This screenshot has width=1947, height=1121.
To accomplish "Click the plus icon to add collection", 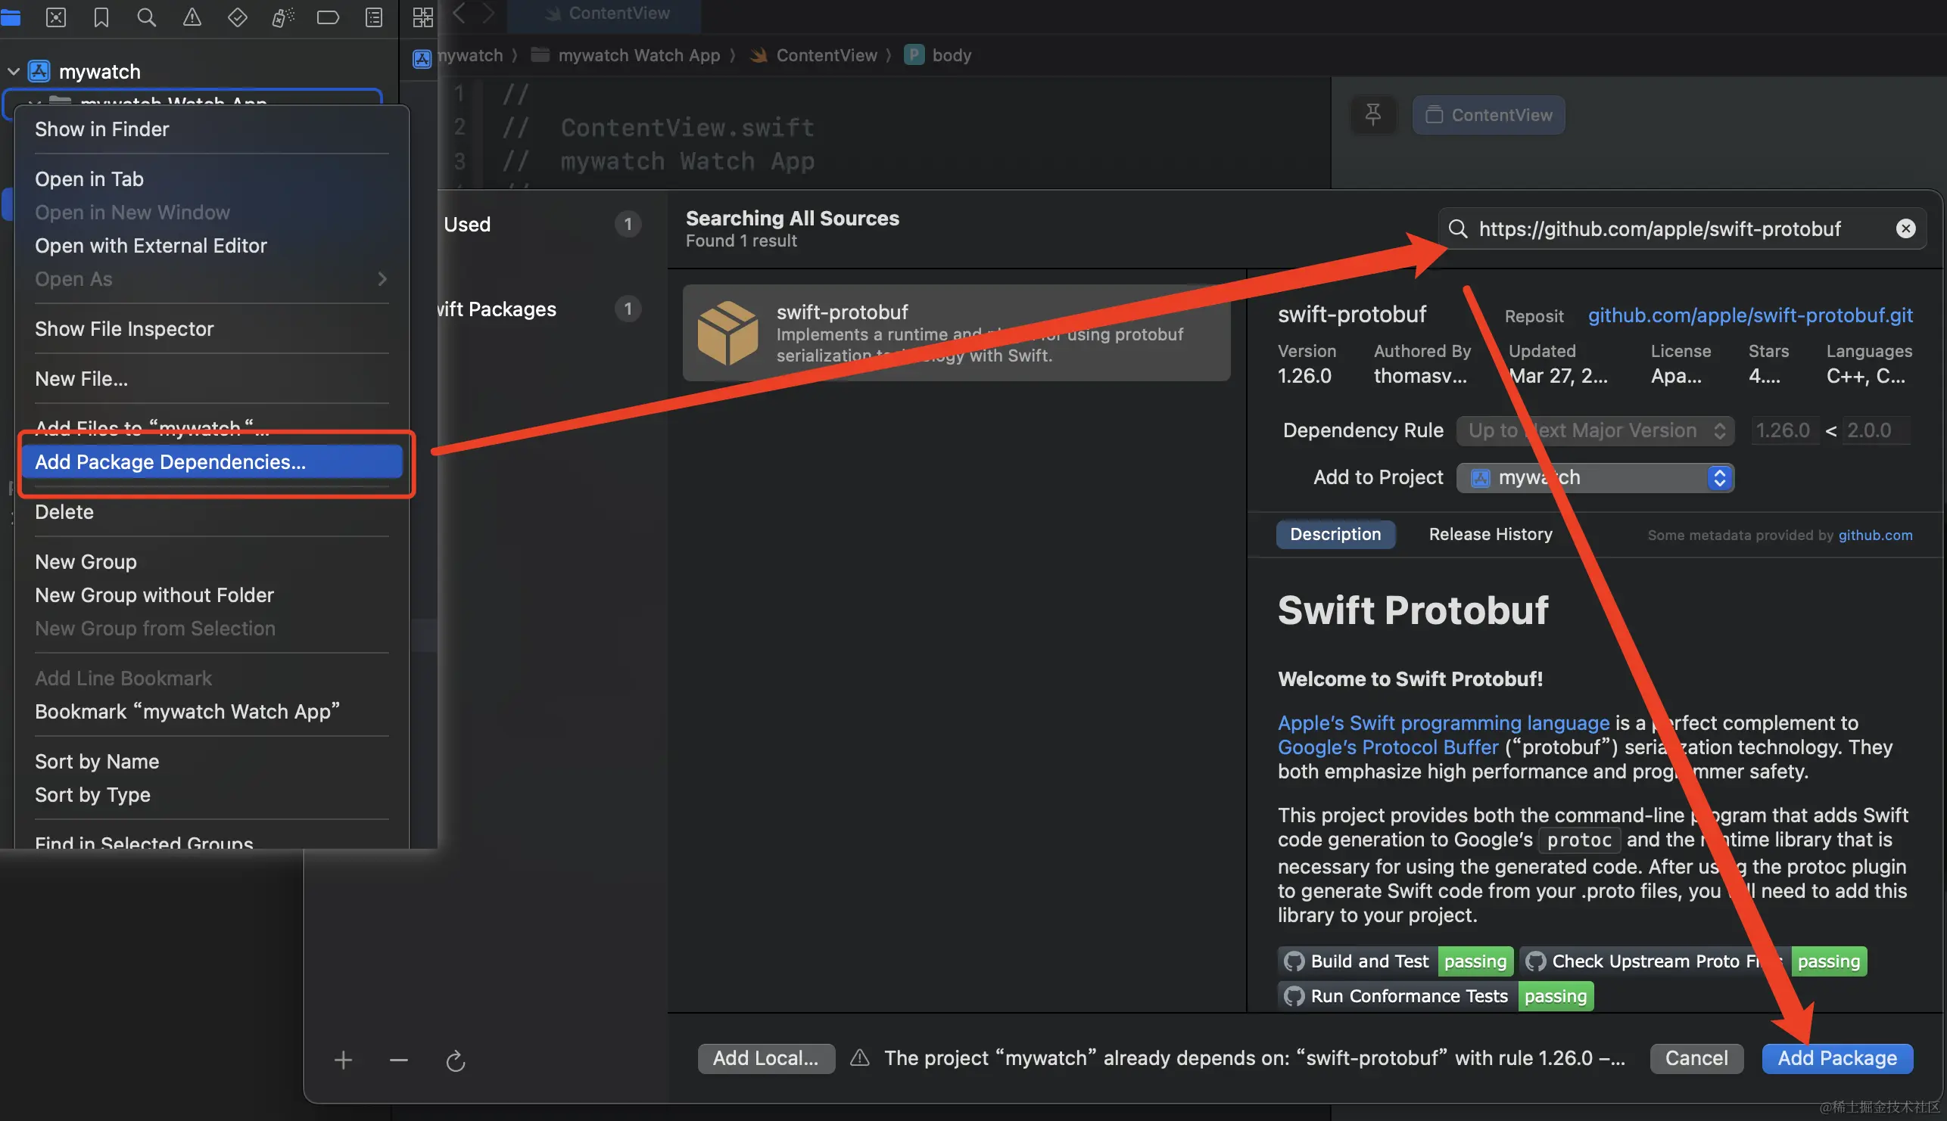I will click(x=343, y=1060).
